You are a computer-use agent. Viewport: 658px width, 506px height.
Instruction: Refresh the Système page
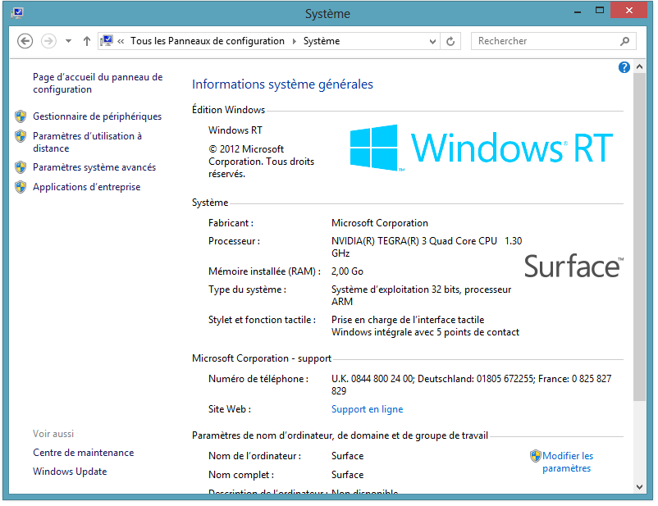pyautogui.click(x=450, y=41)
